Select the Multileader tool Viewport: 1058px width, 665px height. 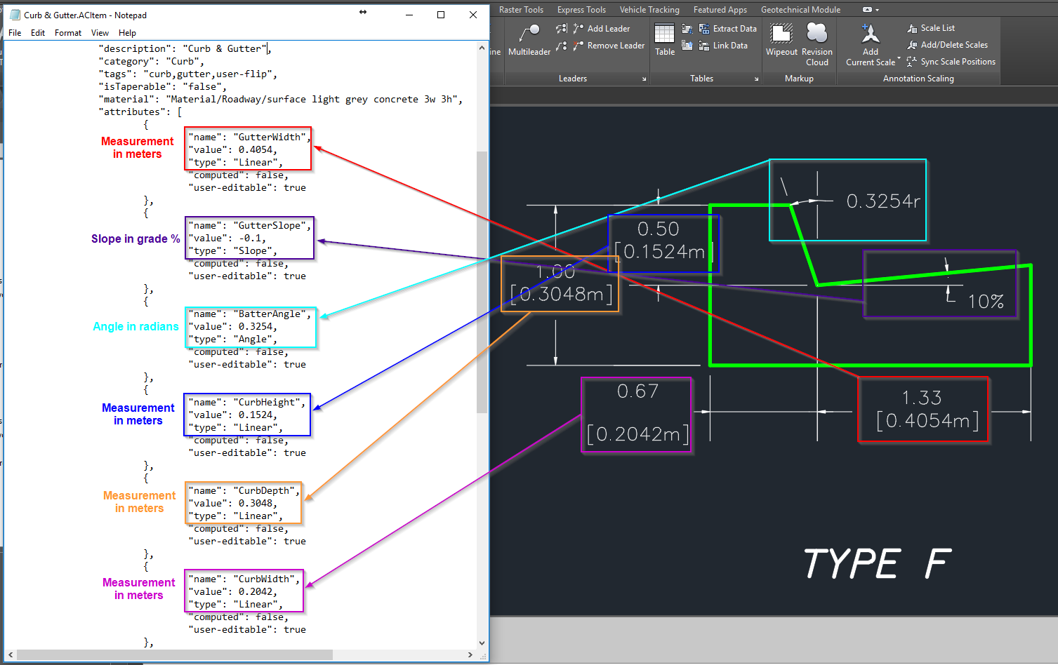pyautogui.click(x=529, y=40)
